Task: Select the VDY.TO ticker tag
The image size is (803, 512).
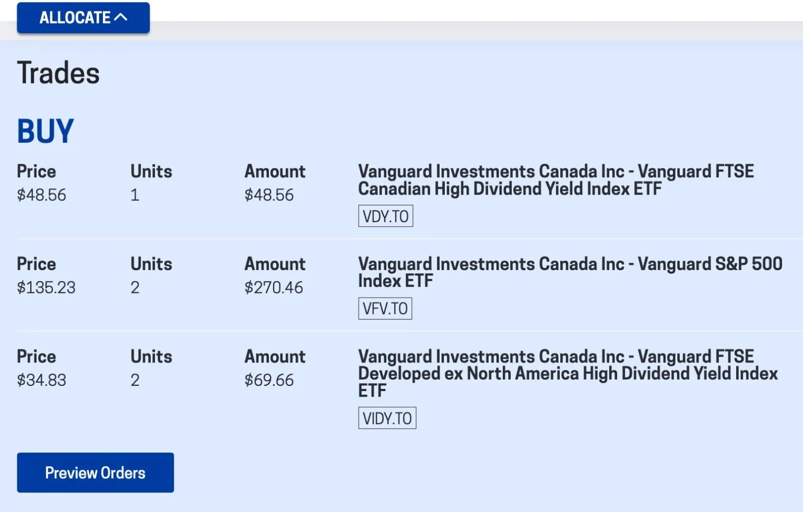Action: (x=385, y=216)
